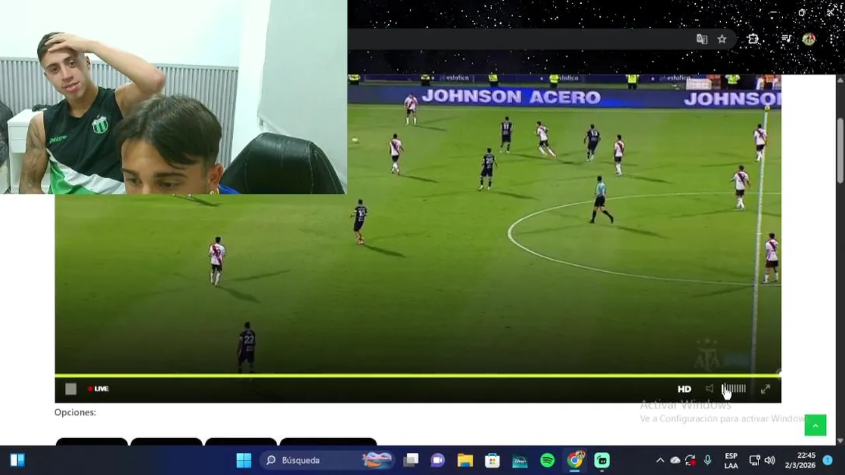The width and height of the screenshot is (845, 475).
Task: Click the red LIVE indicator
Action: pos(98,389)
